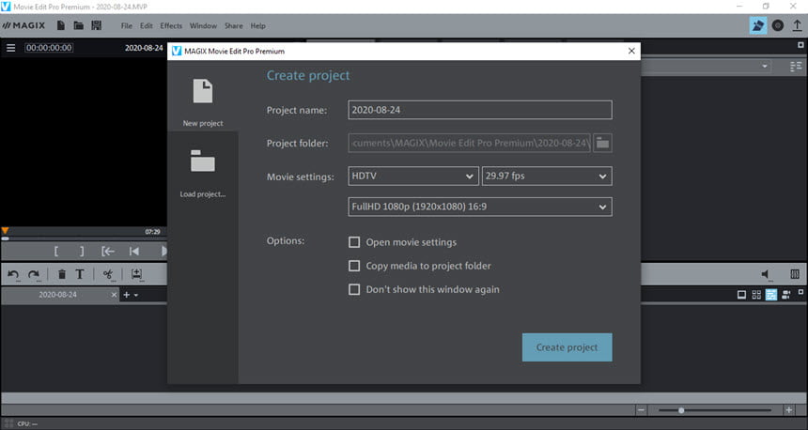Add a new movie tab with plus button
The image size is (808, 430).
coord(126,295)
